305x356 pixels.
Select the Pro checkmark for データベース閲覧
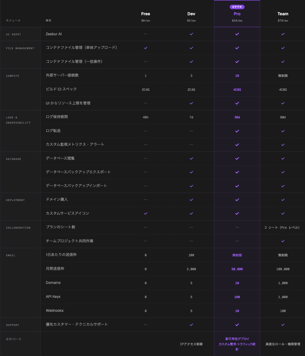[237, 158]
